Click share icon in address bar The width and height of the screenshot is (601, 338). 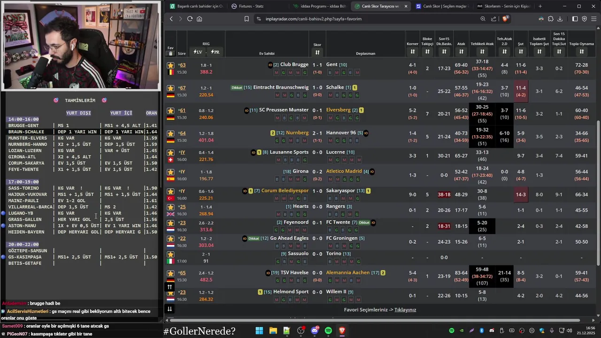pyautogui.click(x=493, y=19)
